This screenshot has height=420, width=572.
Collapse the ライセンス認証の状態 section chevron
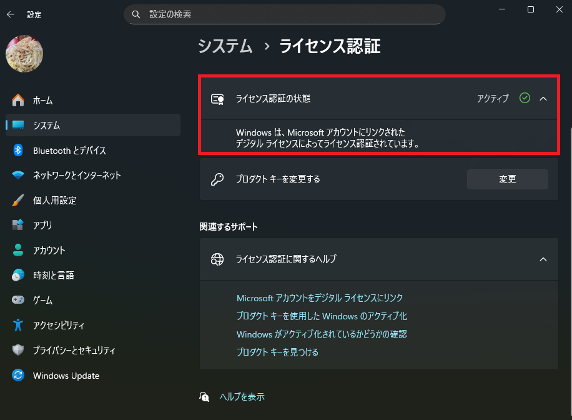(543, 98)
